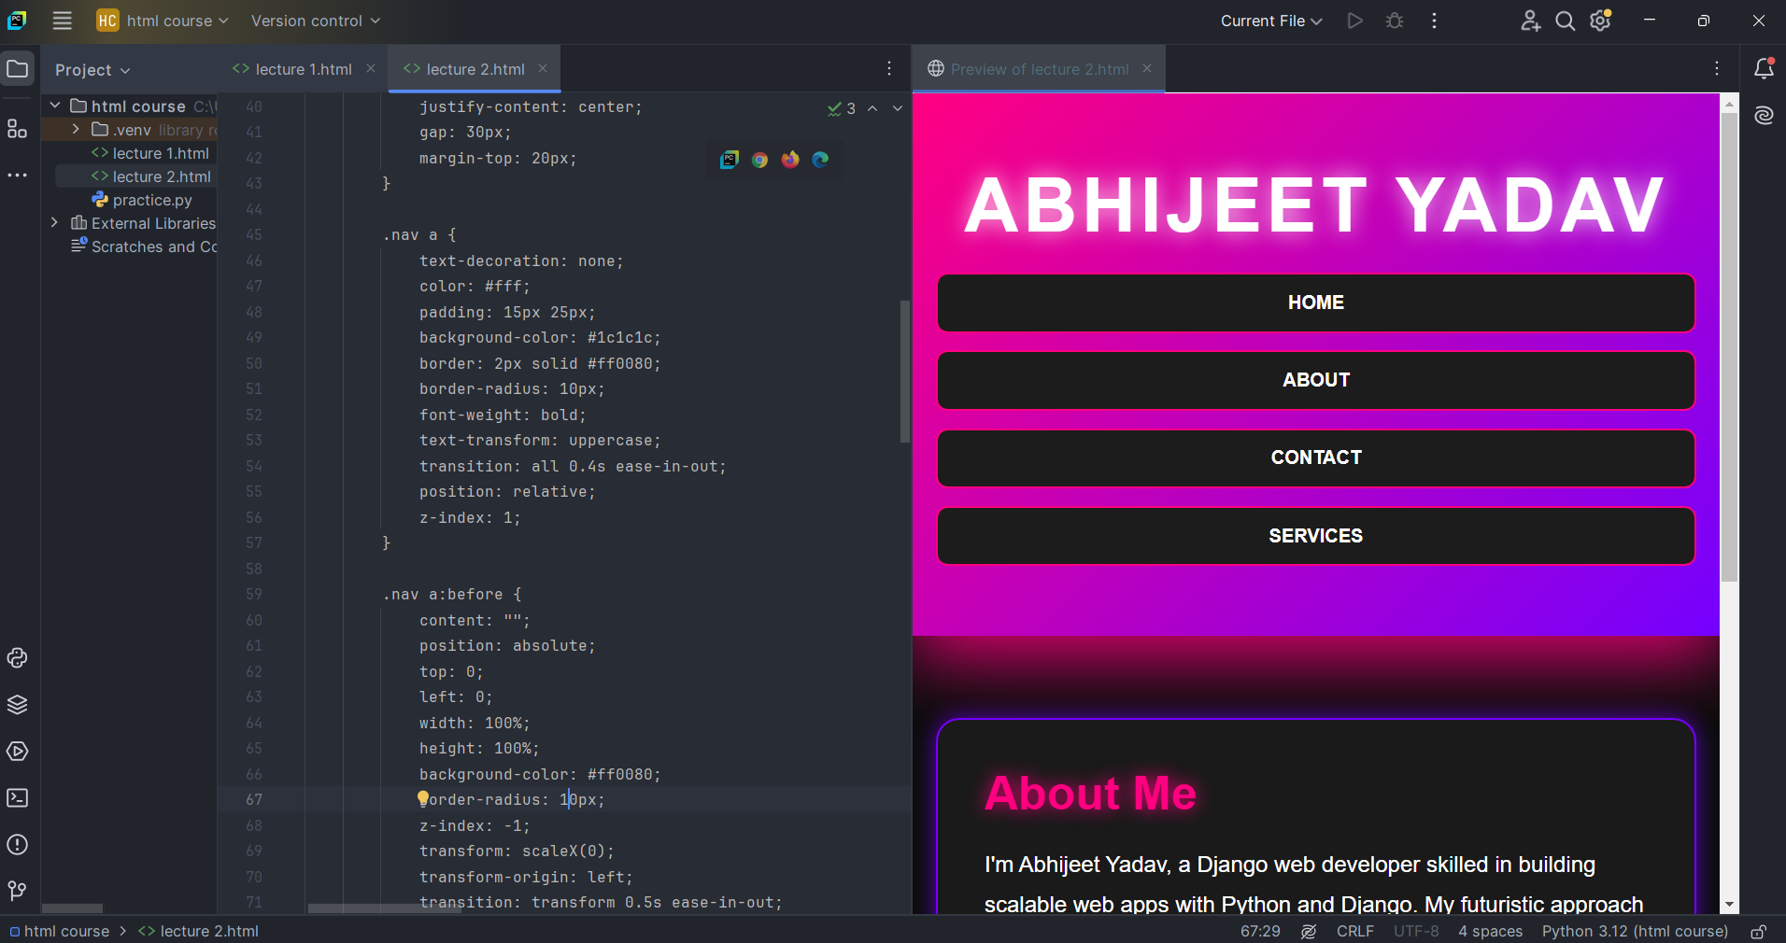Image resolution: width=1786 pixels, height=943 pixels.
Task: Click the ABOUT link in preview
Action: pyautogui.click(x=1315, y=380)
